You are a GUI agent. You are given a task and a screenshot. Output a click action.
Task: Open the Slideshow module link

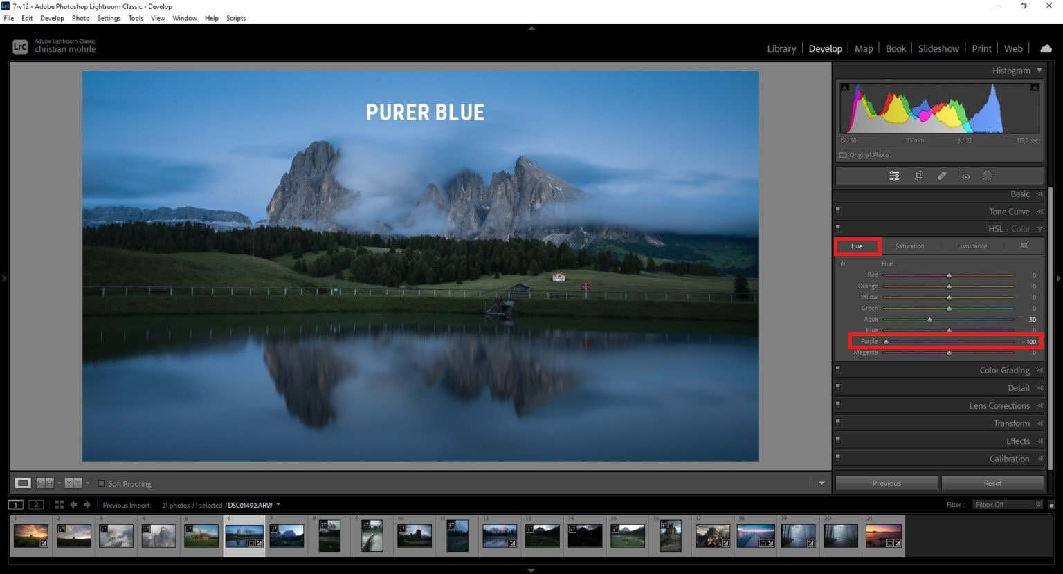pyautogui.click(x=938, y=48)
